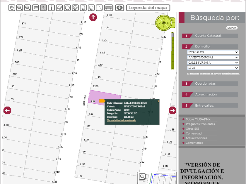Select the zoom-out magnifier in the toolbar

point(28,8)
